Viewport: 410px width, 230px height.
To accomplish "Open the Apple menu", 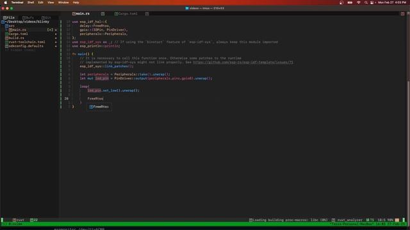I will (x=6, y=3).
